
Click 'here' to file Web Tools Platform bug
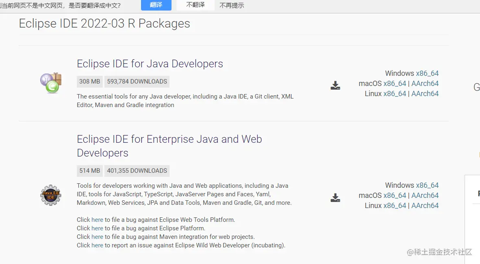pyautogui.click(x=97, y=220)
